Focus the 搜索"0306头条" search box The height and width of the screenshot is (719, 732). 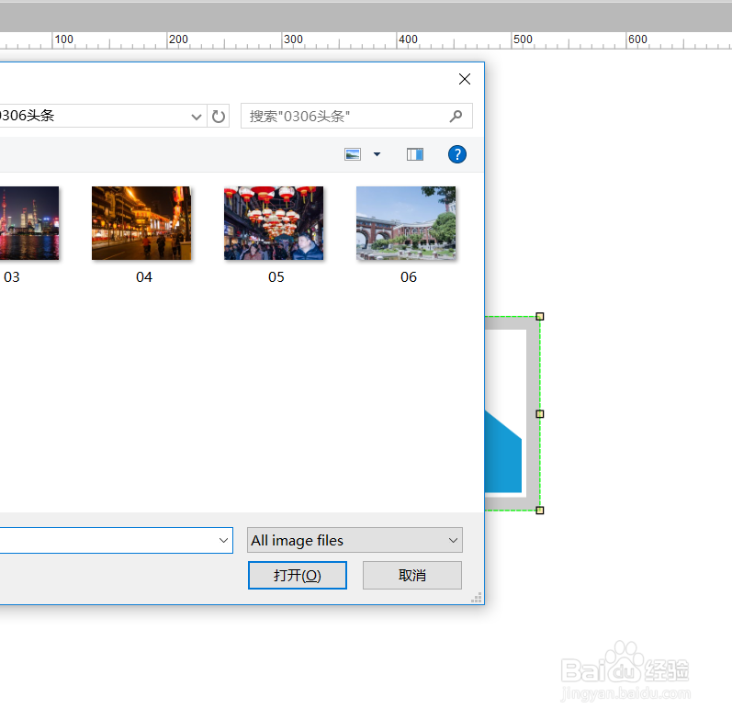click(x=356, y=116)
